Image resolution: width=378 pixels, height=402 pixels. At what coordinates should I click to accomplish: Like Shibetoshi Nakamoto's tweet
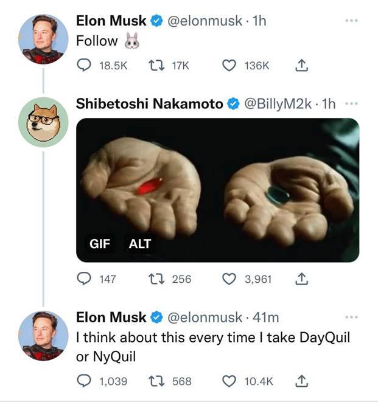[229, 279]
